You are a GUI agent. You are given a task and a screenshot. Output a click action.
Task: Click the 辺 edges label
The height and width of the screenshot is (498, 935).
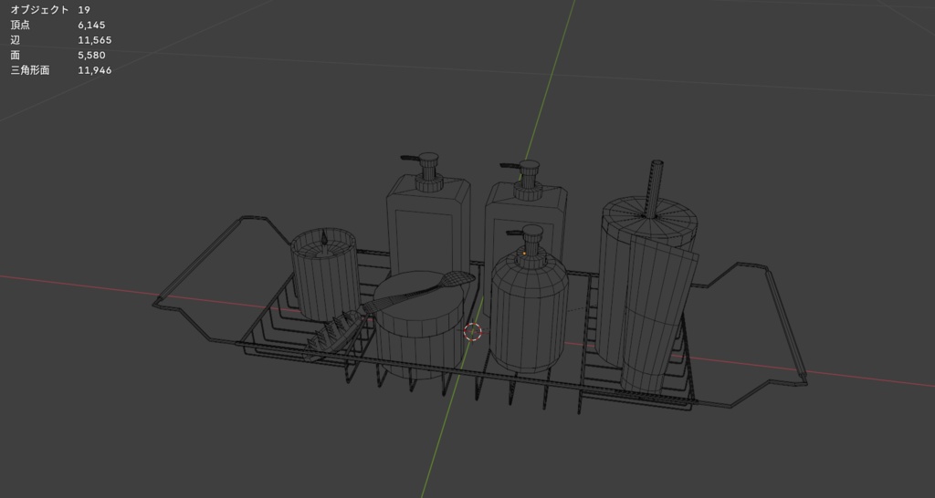(x=16, y=40)
